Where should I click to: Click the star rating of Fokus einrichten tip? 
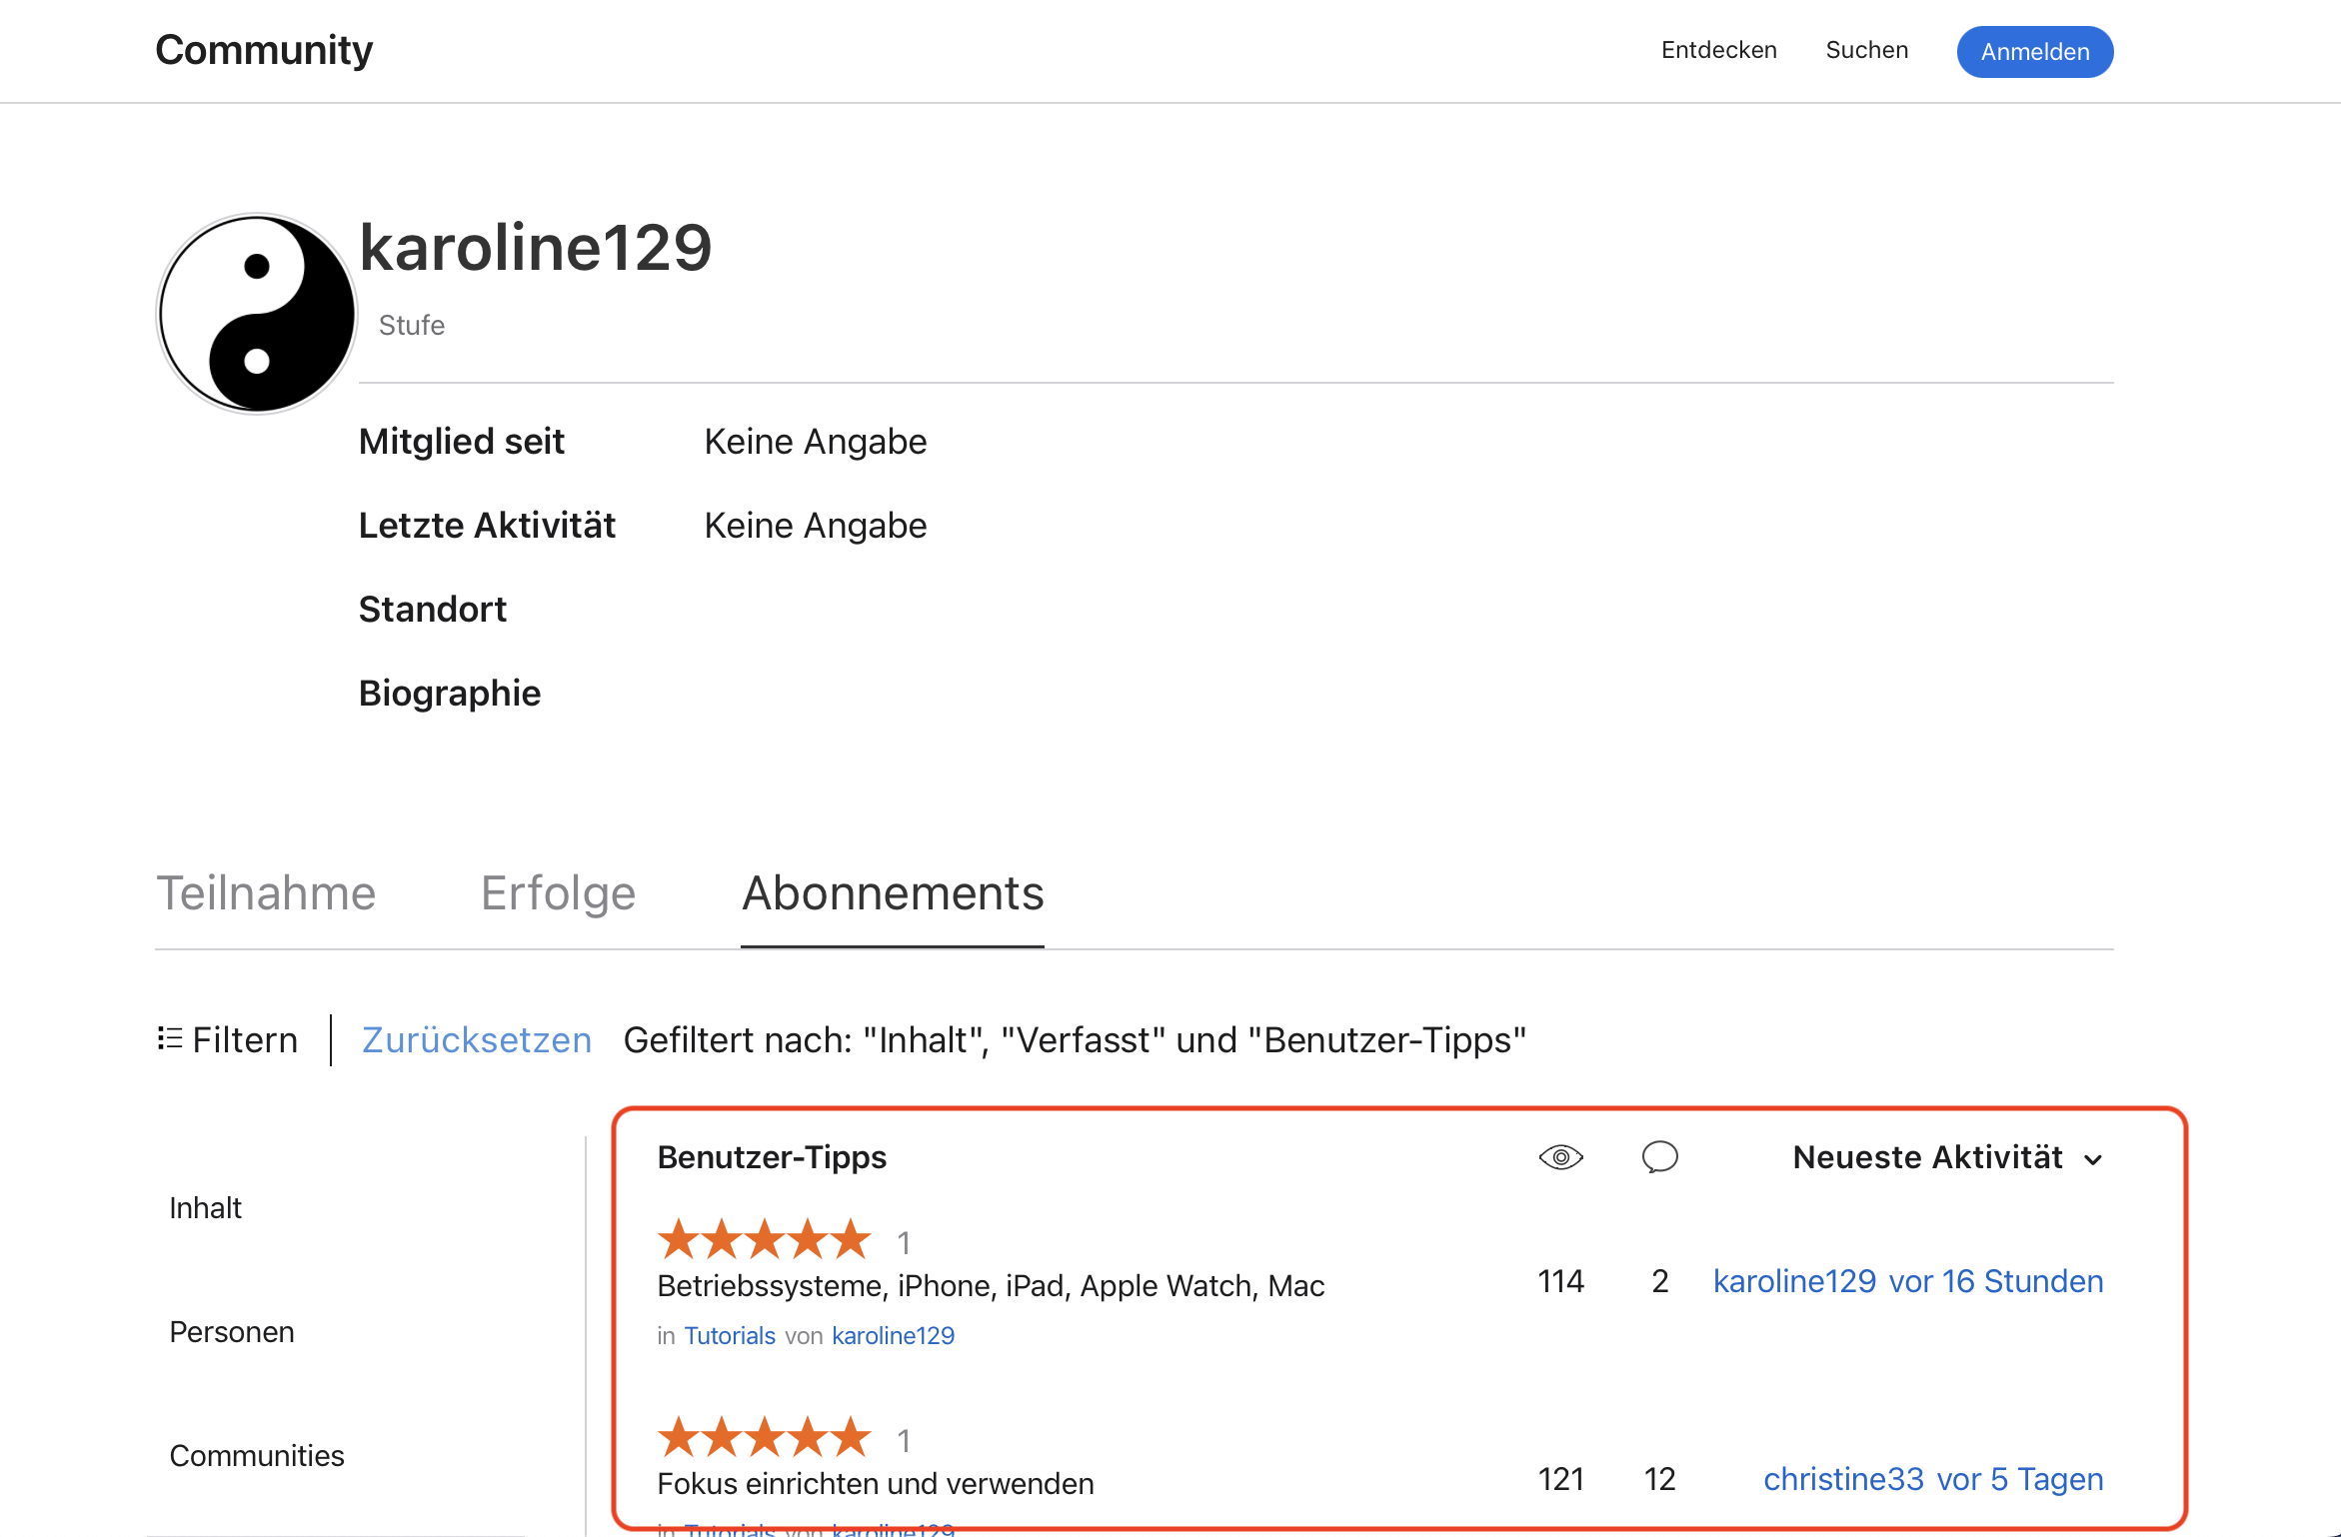pyautogui.click(x=765, y=1438)
